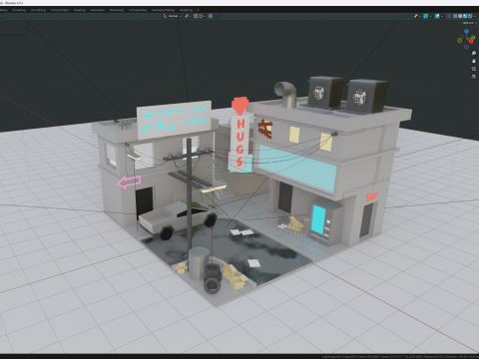Image resolution: width=479 pixels, height=359 pixels.
Task: Select the curved rooftop ventilation pipe
Action: click(x=287, y=94)
